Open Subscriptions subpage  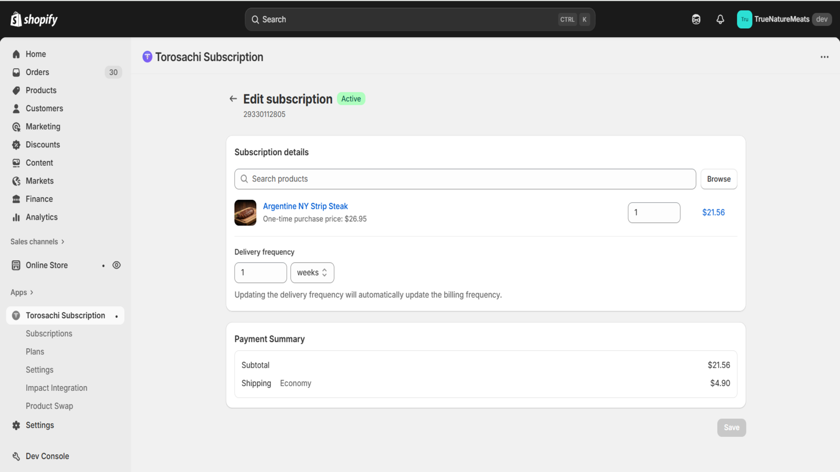(49, 334)
